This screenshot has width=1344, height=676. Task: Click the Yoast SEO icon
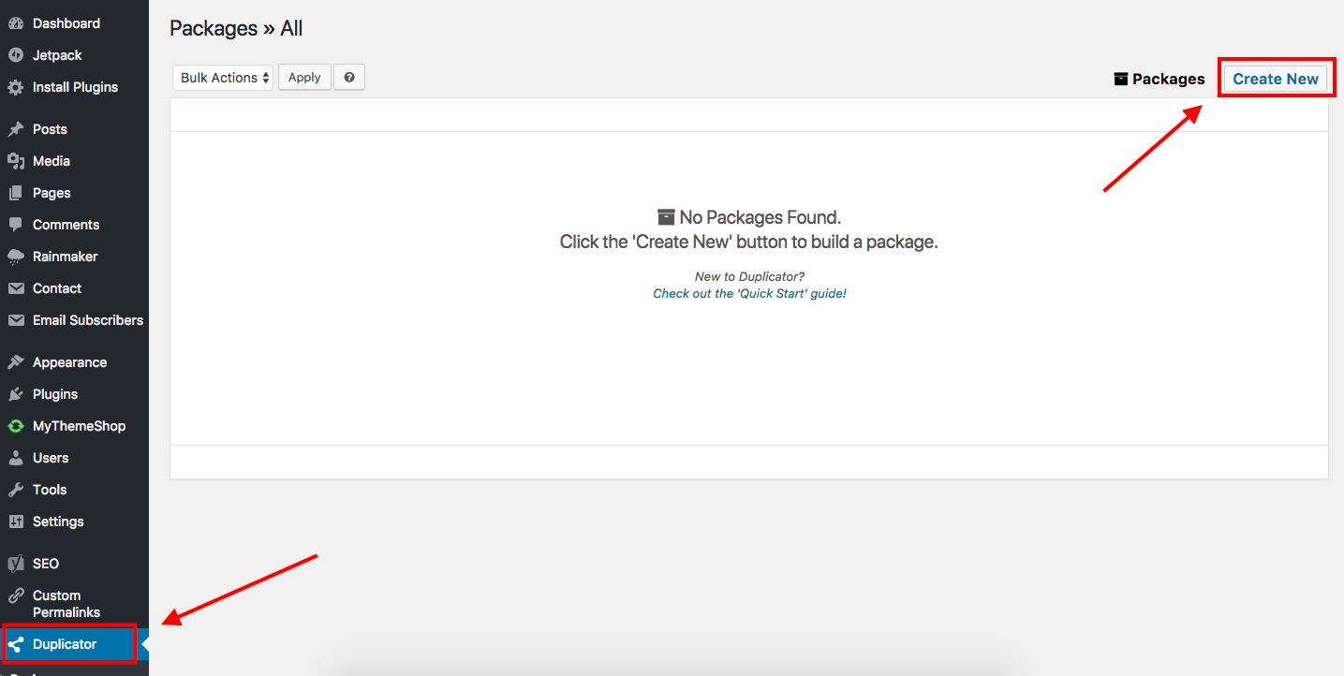point(16,564)
